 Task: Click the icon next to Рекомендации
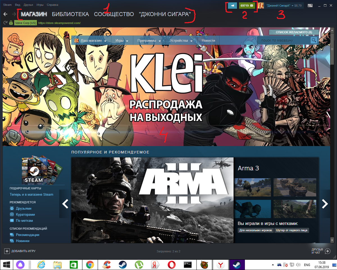coord(12,235)
